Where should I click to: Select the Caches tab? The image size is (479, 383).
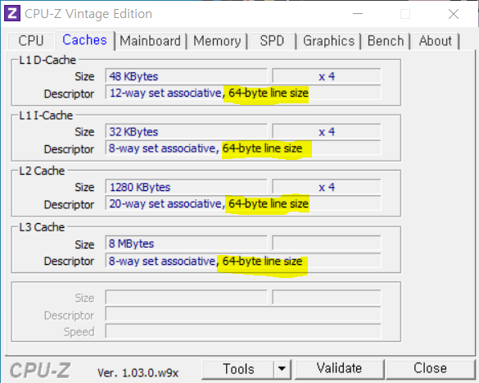pos(84,40)
